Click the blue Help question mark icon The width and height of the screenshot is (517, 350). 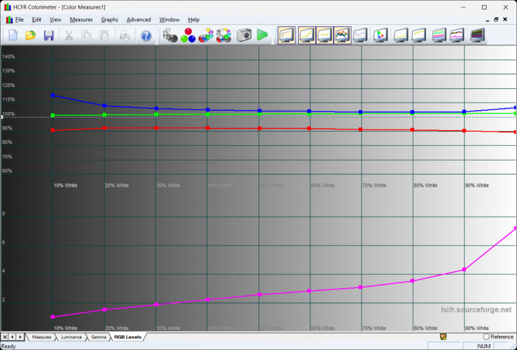[146, 36]
